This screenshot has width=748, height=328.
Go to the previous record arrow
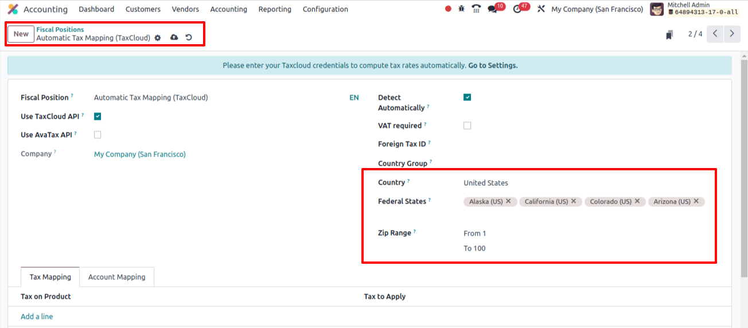[715, 34]
